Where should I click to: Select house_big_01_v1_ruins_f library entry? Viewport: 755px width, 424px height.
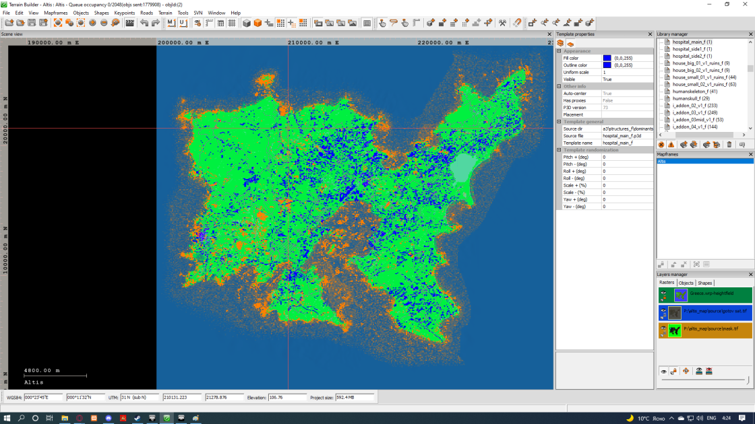coord(700,63)
